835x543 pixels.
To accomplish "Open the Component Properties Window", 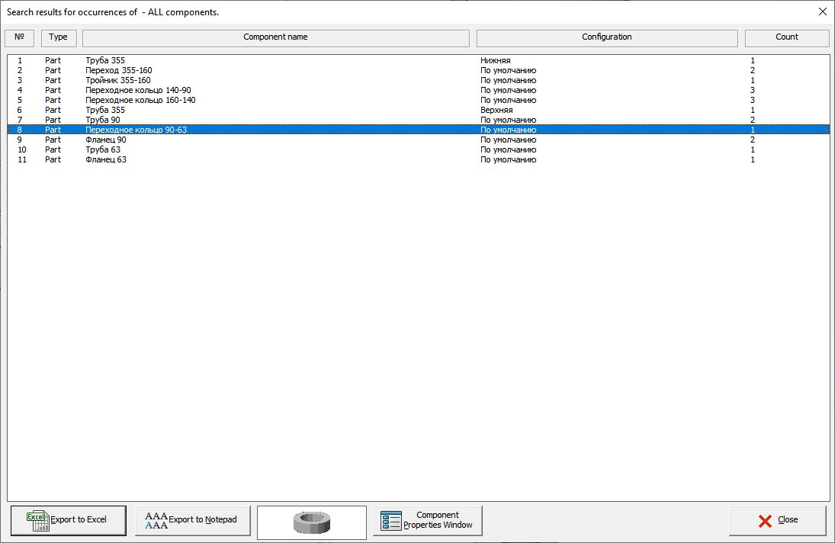I will pos(428,520).
